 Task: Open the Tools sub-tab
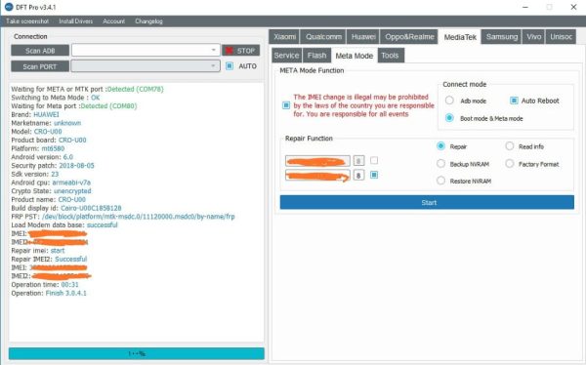pos(390,56)
